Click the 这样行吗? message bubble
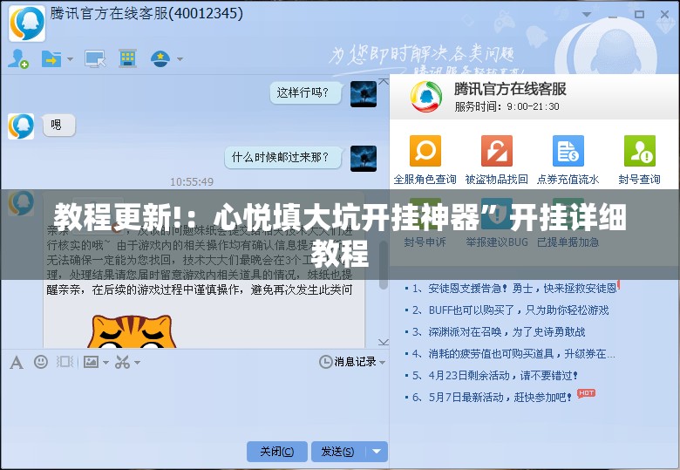 tap(305, 92)
